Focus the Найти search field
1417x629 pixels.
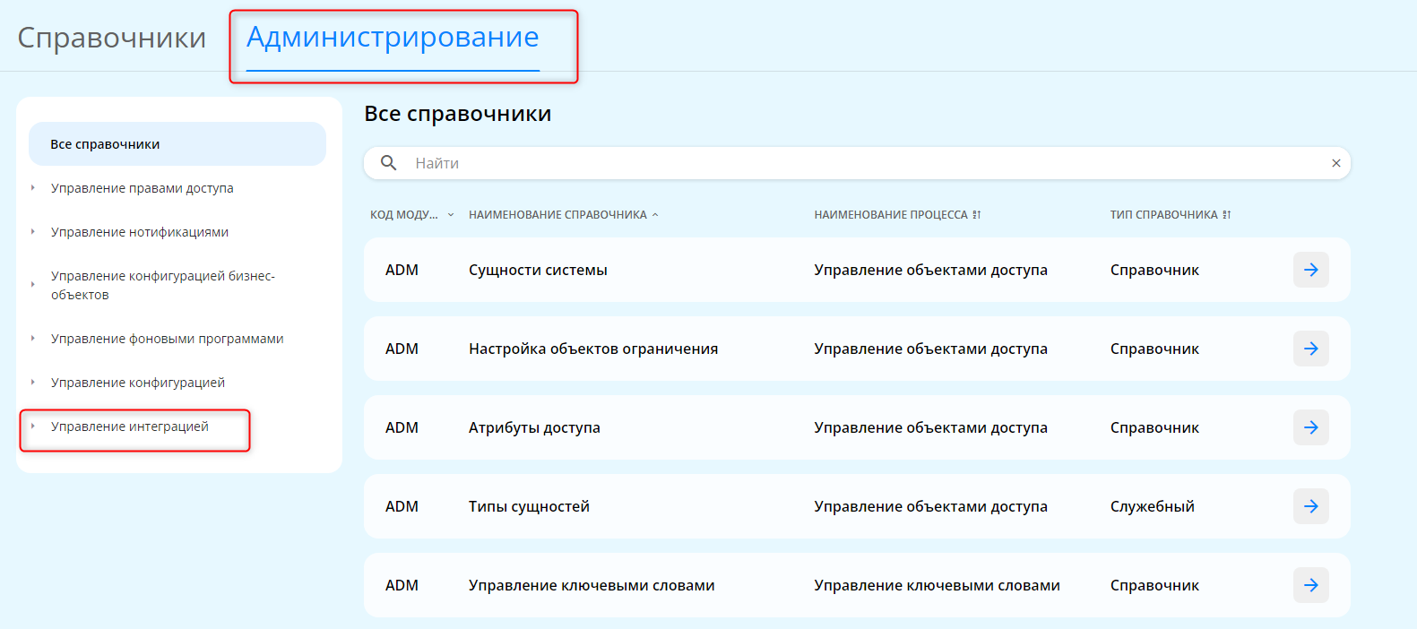tap(857, 163)
